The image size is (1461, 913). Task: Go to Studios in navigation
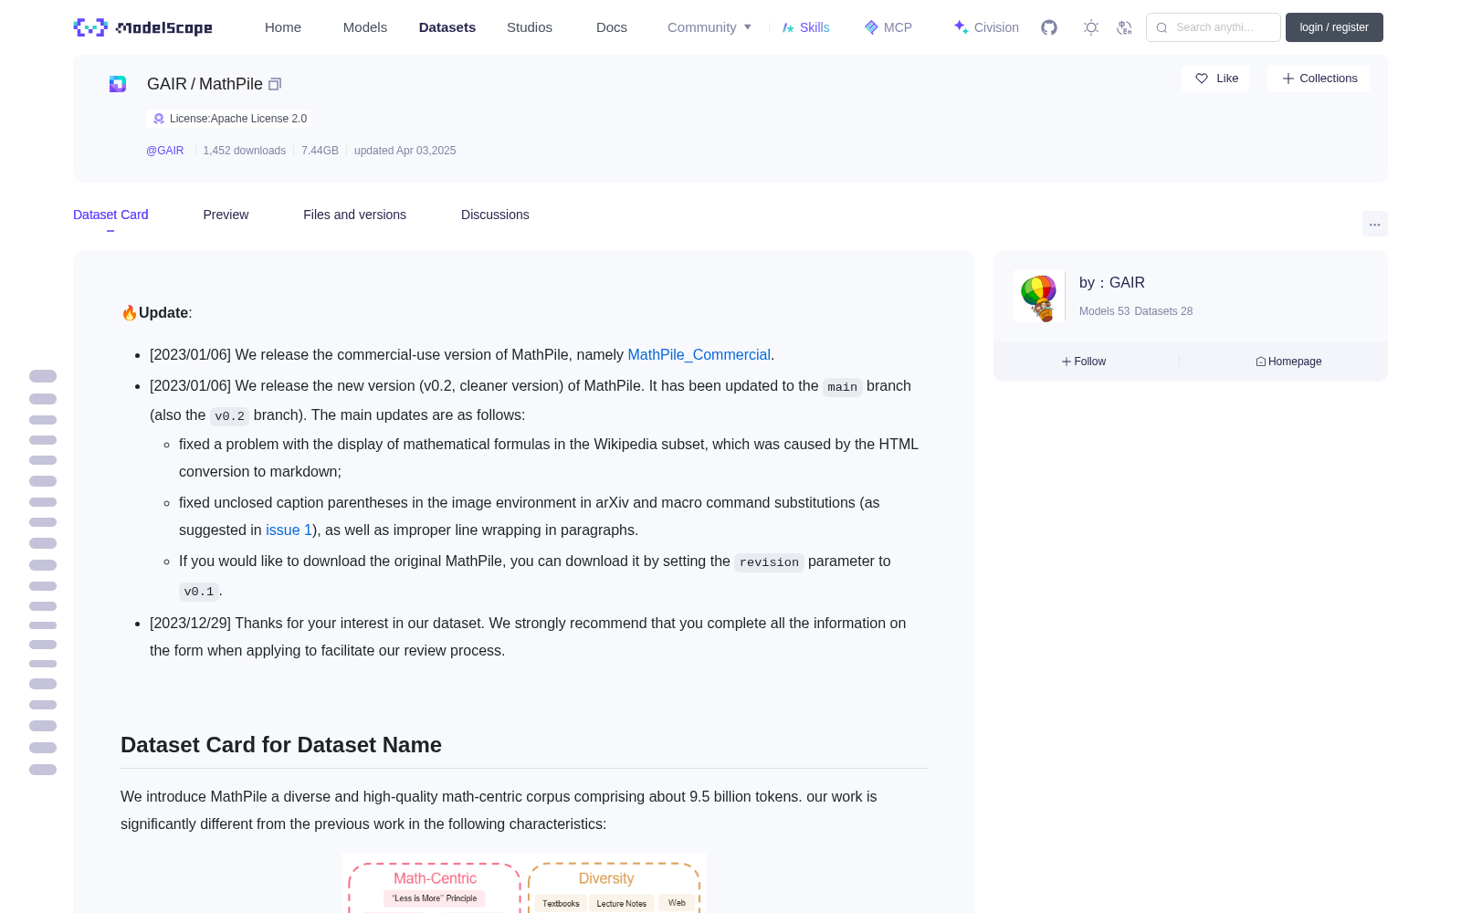pos(530,27)
